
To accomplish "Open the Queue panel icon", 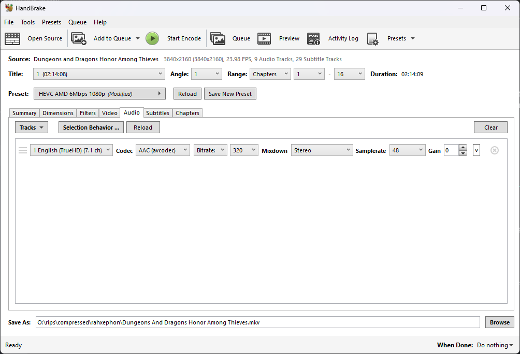I will tap(218, 38).
